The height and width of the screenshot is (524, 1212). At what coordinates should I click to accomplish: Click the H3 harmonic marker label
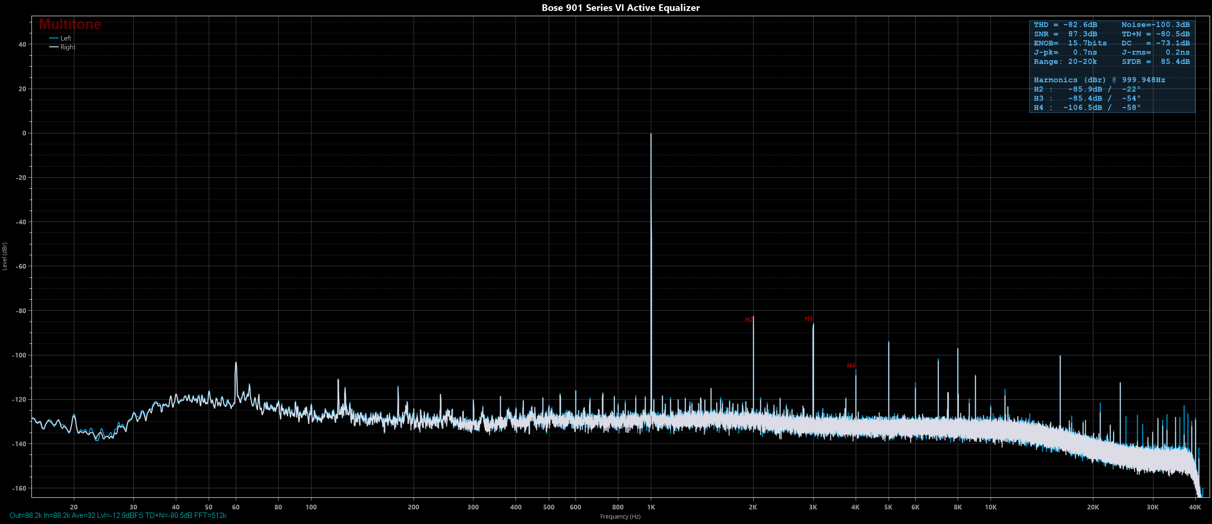(x=808, y=319)
